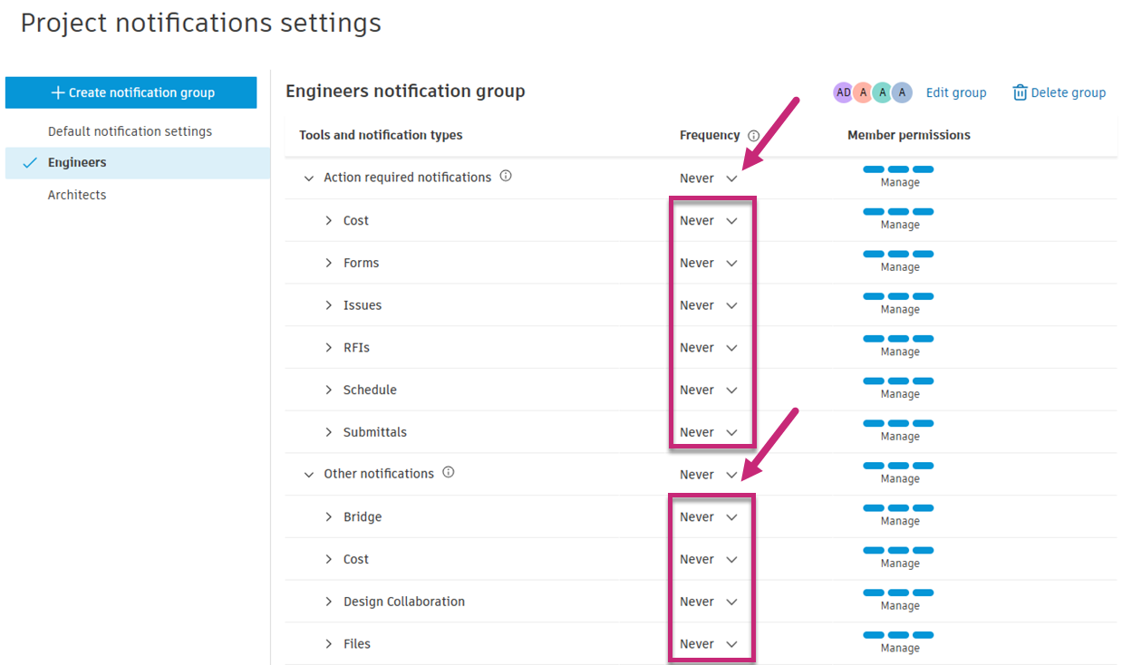Click the trash icon for Delete group

click(x=1020, y=92)
